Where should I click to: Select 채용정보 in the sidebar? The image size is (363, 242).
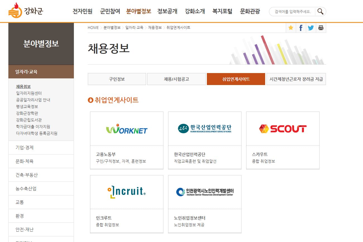click(x=23, y=86)
